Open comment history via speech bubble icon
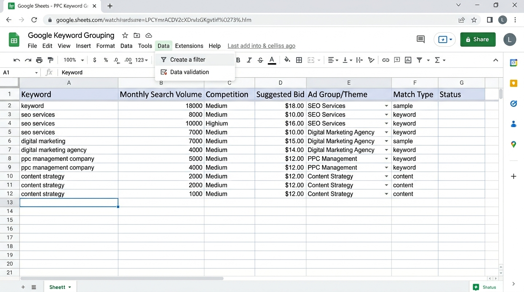This screenshot has width=524, height=292. pyautogui.click(x=421, y=39)
